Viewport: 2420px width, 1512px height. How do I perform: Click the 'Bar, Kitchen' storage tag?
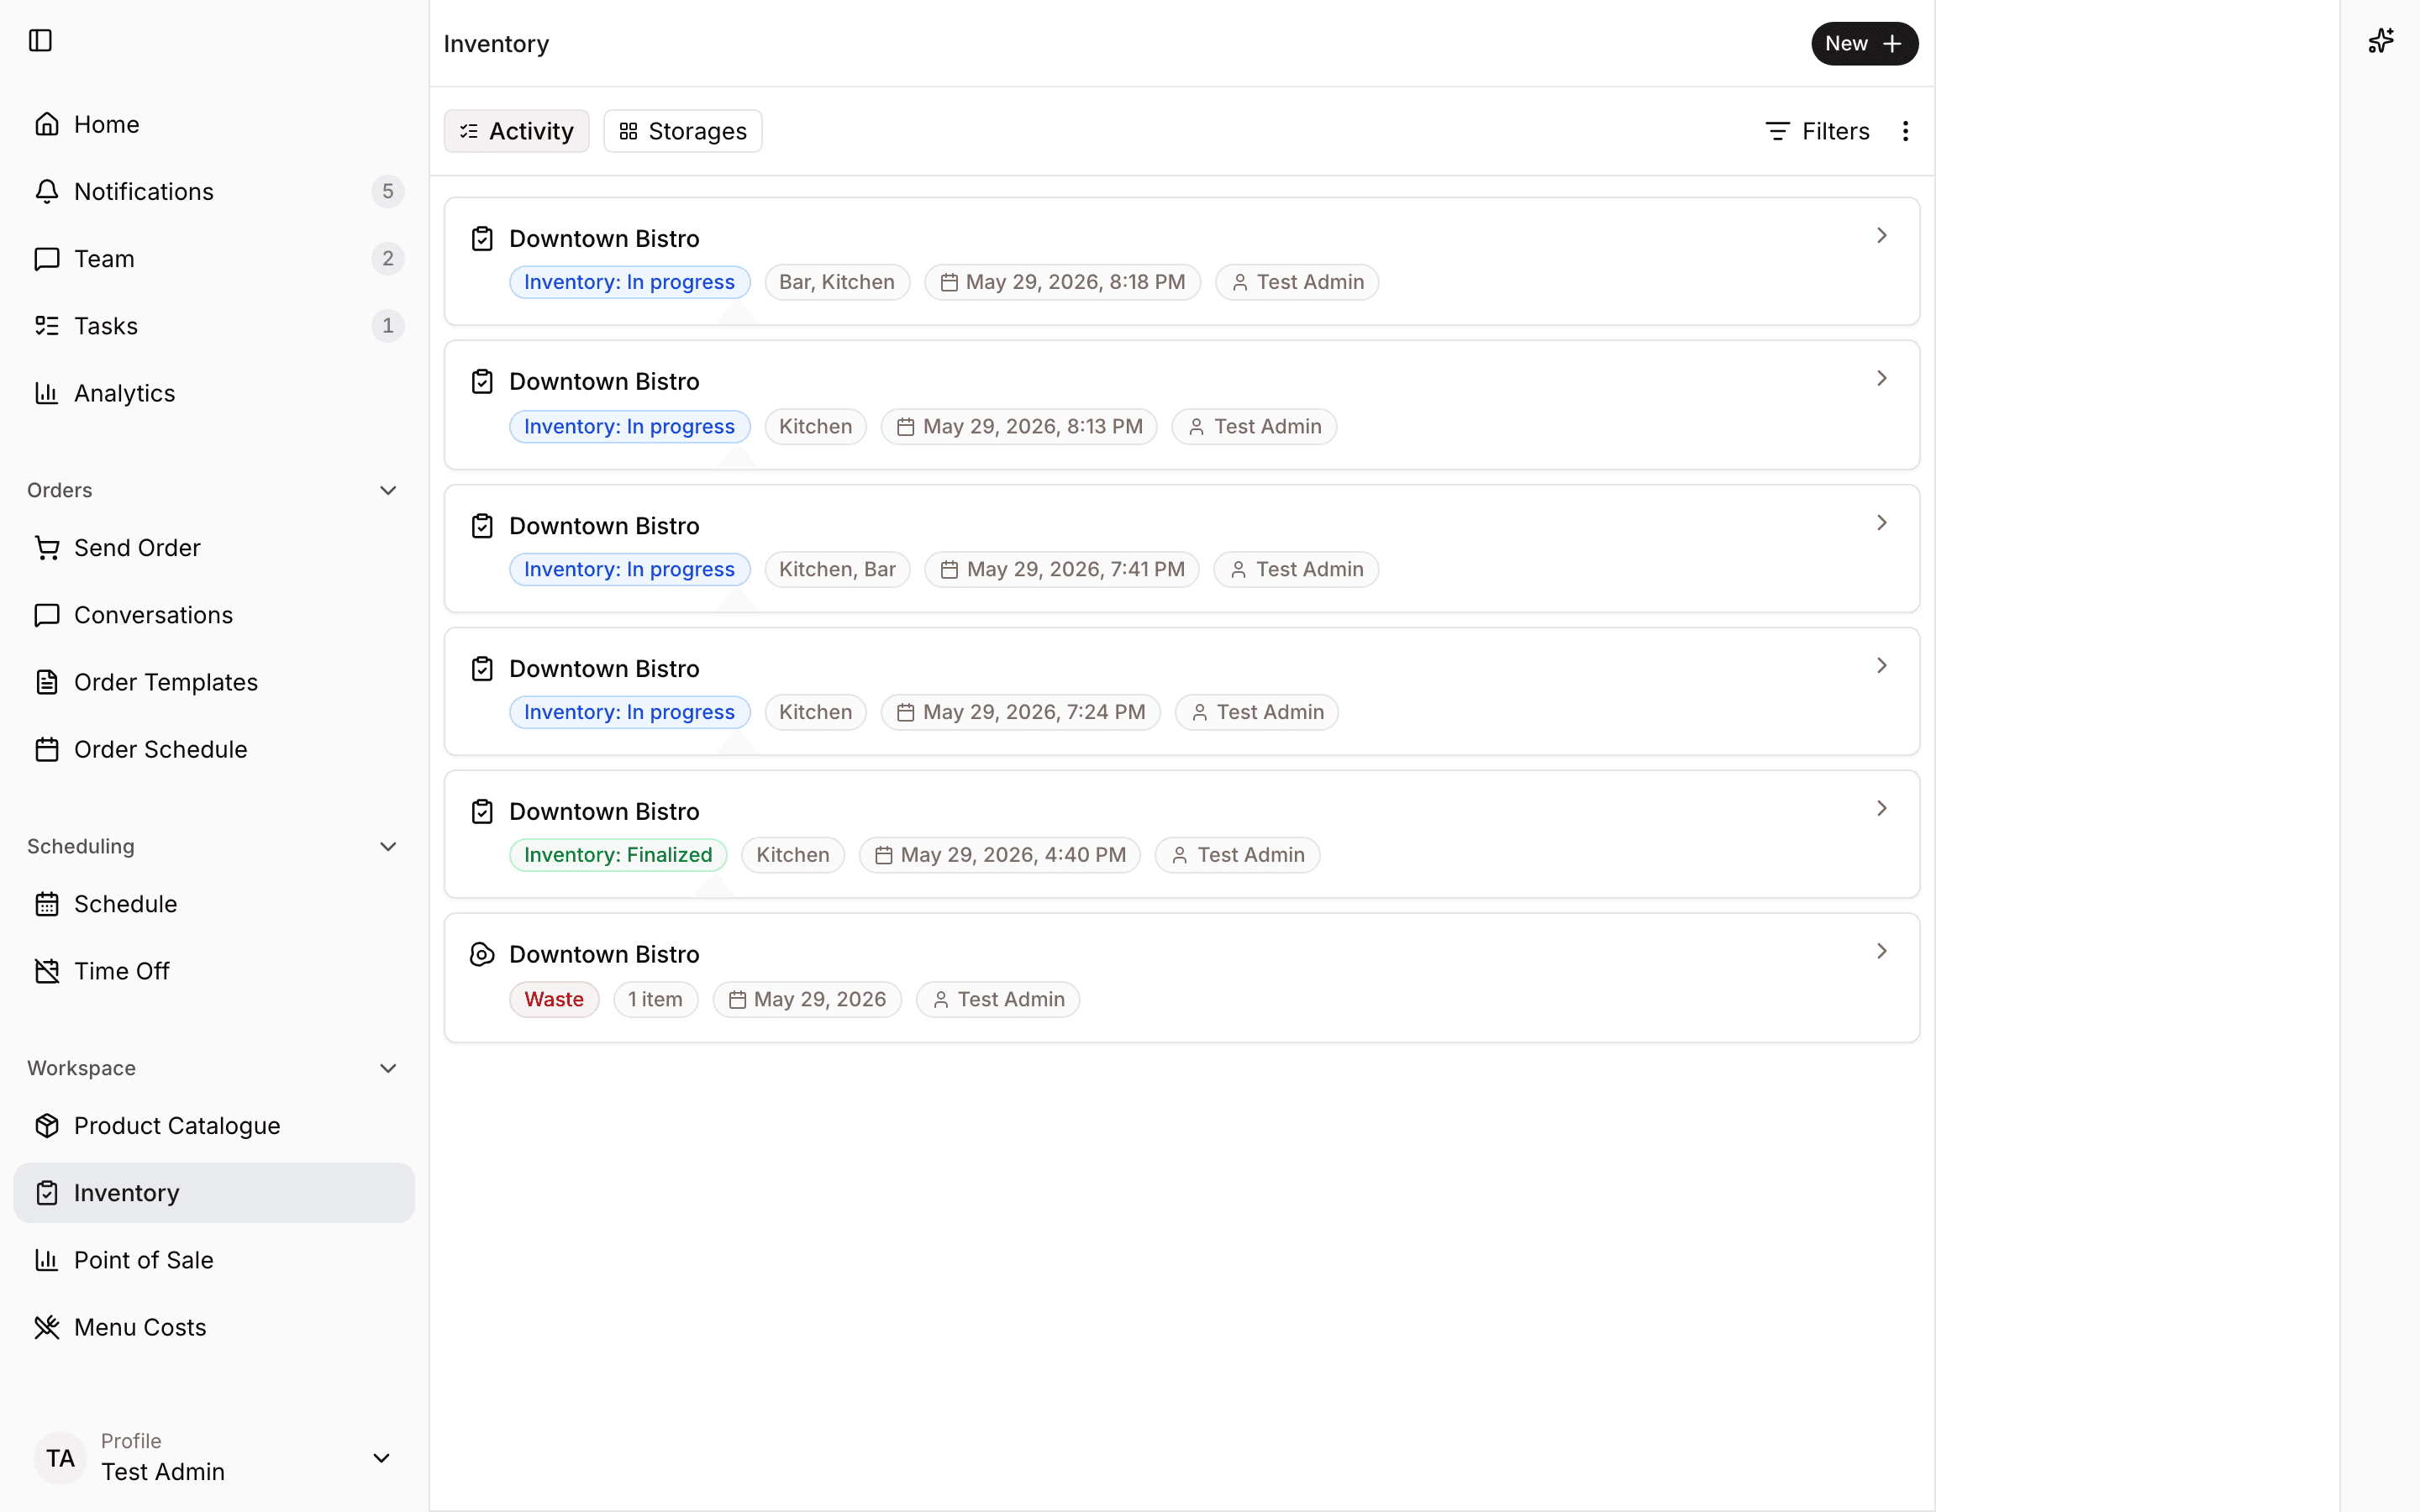tap(837, 282)
